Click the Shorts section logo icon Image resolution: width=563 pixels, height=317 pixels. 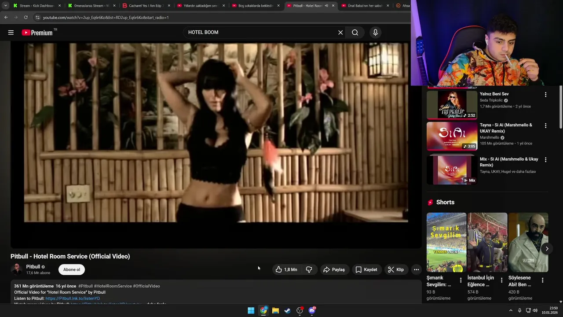(x=430, y=202)
